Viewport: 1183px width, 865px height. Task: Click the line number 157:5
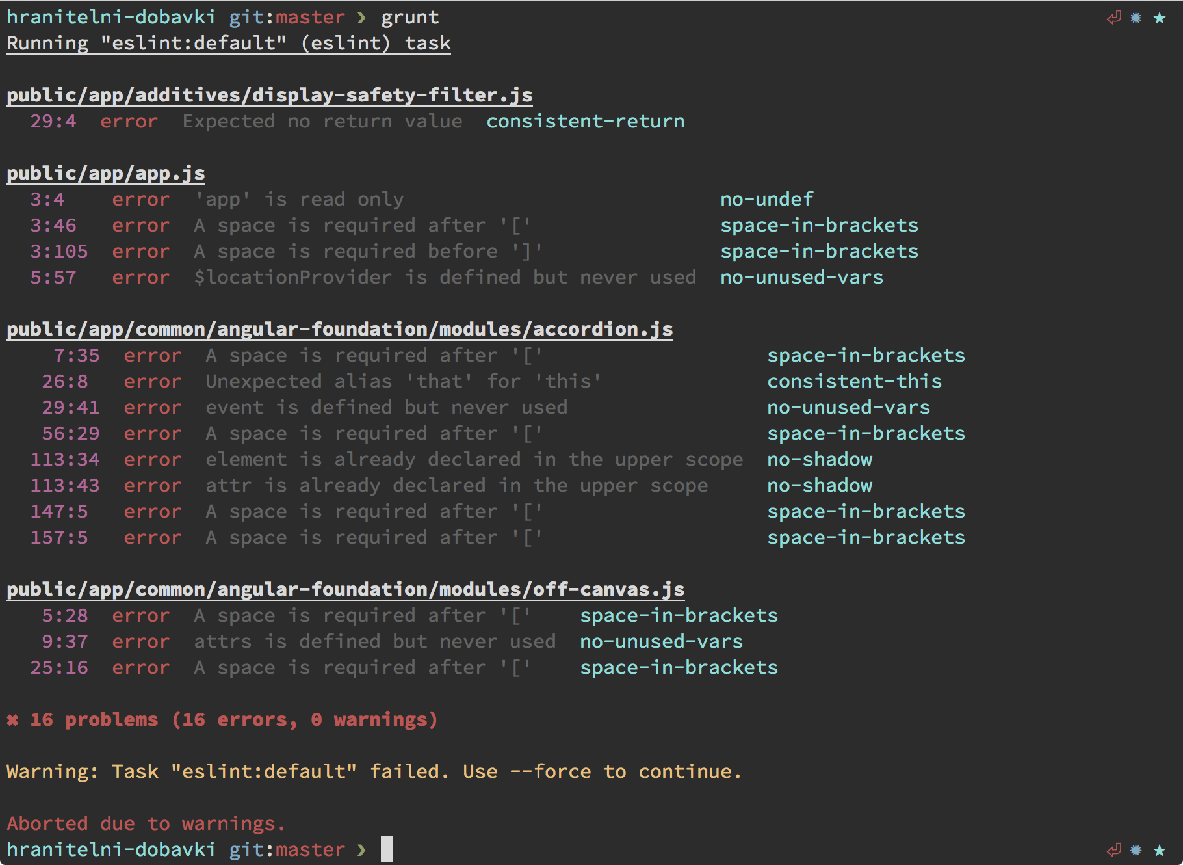click(x=59, y=538)
